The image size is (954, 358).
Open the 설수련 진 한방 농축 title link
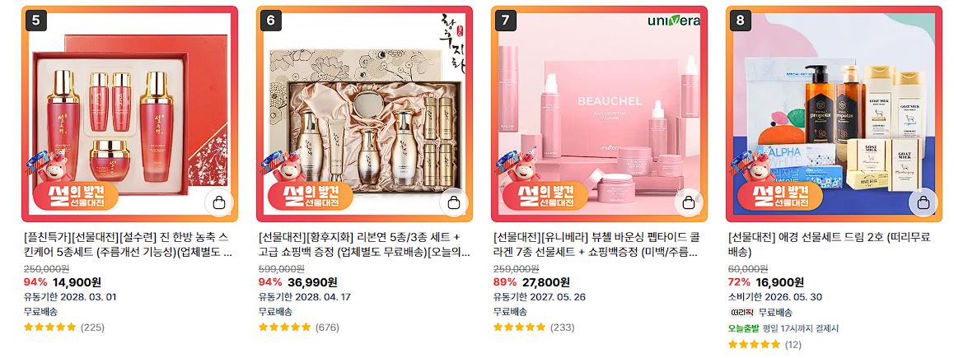pyautogui.click(x=128, y=244)
